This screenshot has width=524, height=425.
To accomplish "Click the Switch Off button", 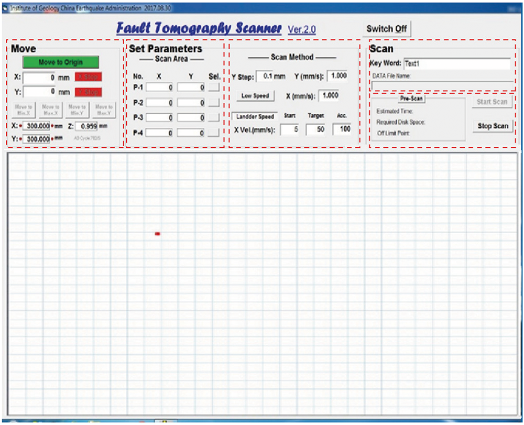I will pyautogui.click(x=387, y=29).
